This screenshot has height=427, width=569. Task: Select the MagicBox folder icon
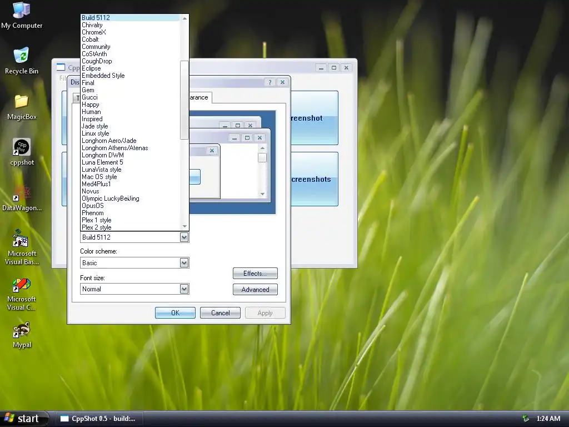click(x=22, y=107)
